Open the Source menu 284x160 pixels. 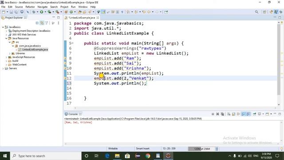coord(19,7)
